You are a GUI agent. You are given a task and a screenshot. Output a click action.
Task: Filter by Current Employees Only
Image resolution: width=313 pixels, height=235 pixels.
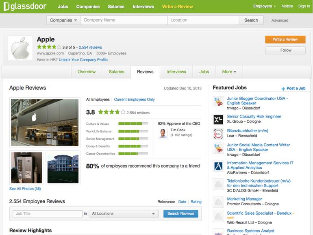click(x=134, y=100)
